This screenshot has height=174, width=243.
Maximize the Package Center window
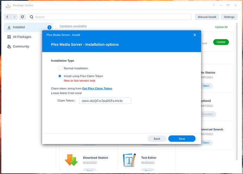coord(228,5)
